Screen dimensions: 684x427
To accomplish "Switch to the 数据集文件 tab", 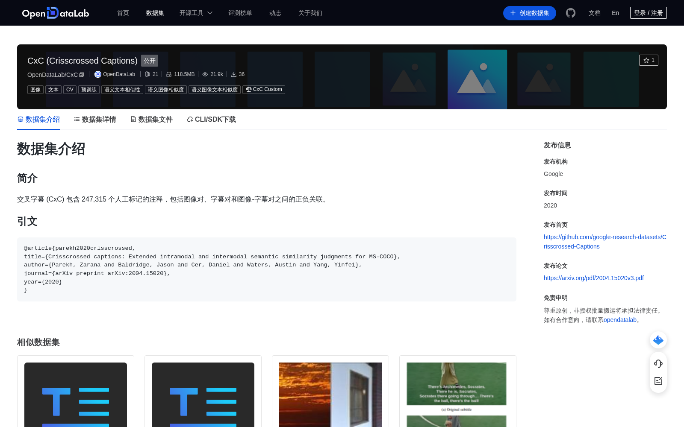I will [x=151, y=120].
